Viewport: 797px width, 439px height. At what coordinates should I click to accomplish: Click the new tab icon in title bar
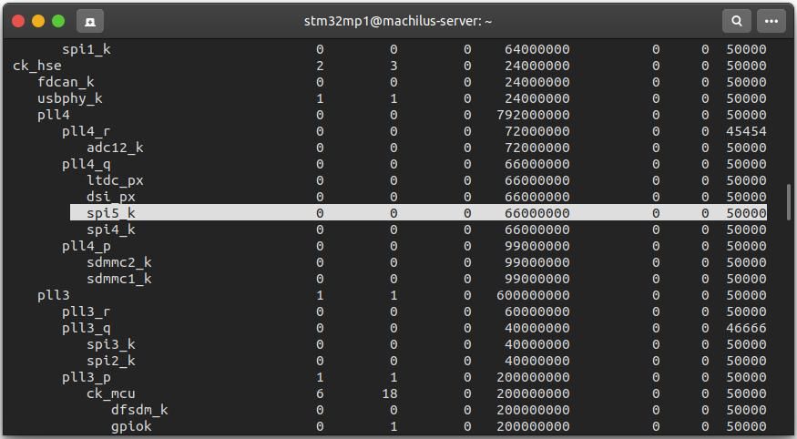(90, 21)
